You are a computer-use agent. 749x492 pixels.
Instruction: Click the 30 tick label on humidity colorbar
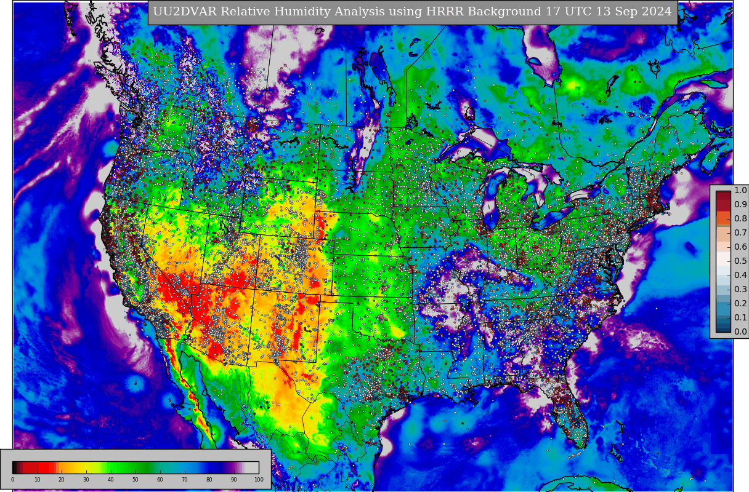[86, 480]
